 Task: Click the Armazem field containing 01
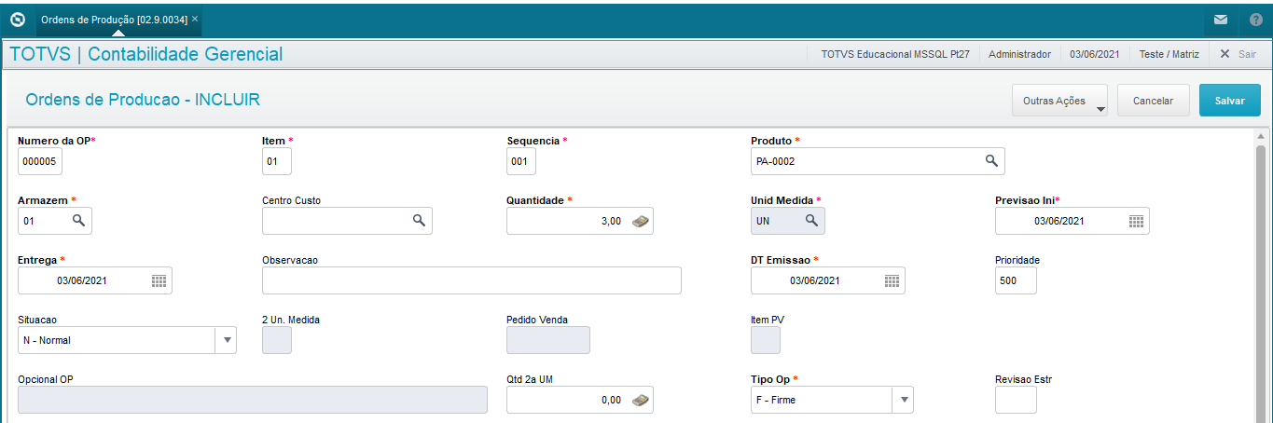tap(54, 221)
